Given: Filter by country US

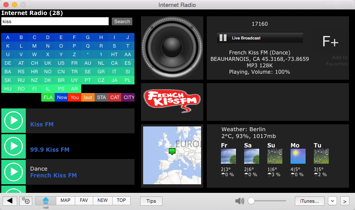Looking at the screenshot, I should point(61,63).
